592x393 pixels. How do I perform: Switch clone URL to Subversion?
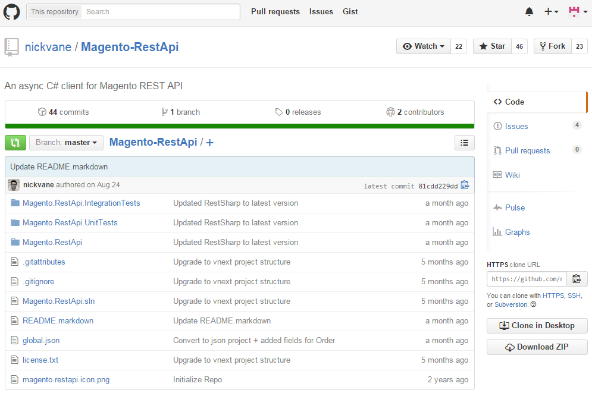(511, 304)
